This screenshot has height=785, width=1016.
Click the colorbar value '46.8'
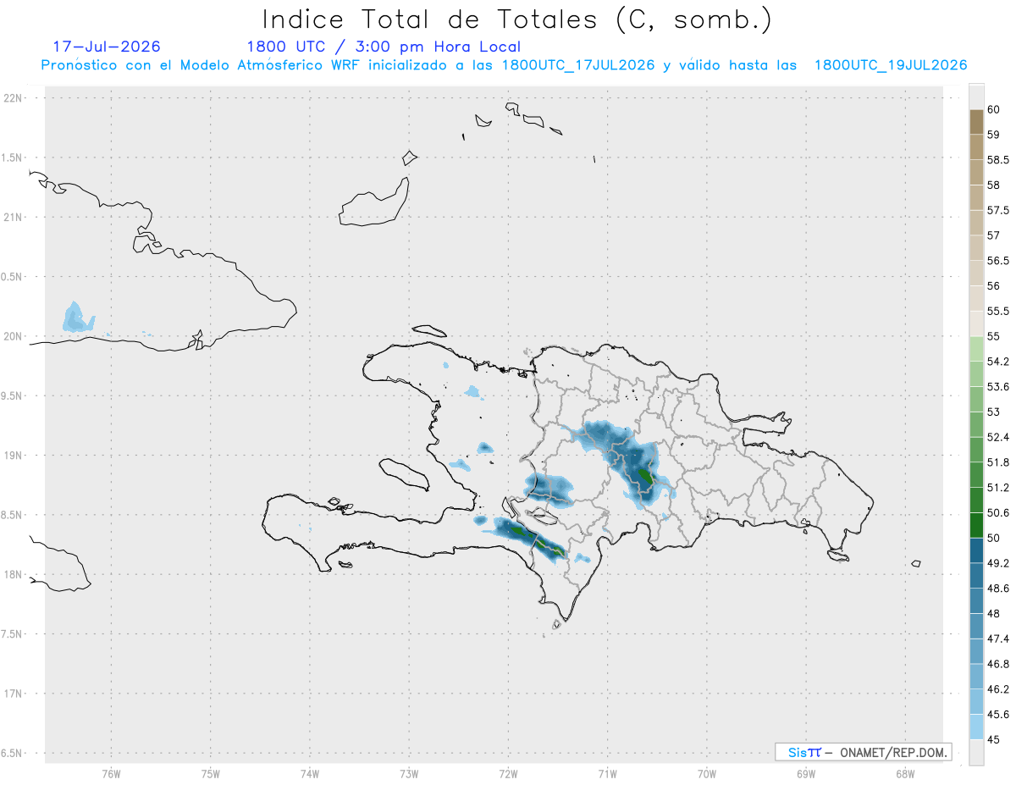(997, 664)
